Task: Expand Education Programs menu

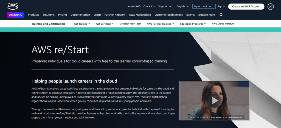Action: 193,24
